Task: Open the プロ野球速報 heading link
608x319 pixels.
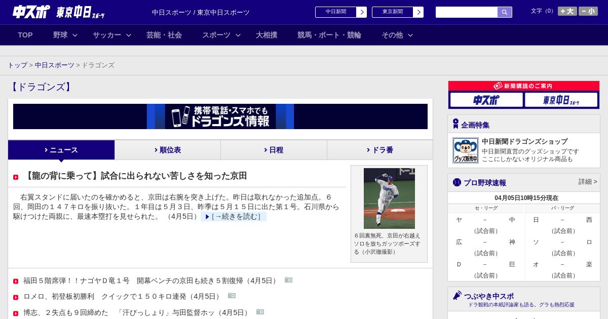Action: tap(485, 183)
